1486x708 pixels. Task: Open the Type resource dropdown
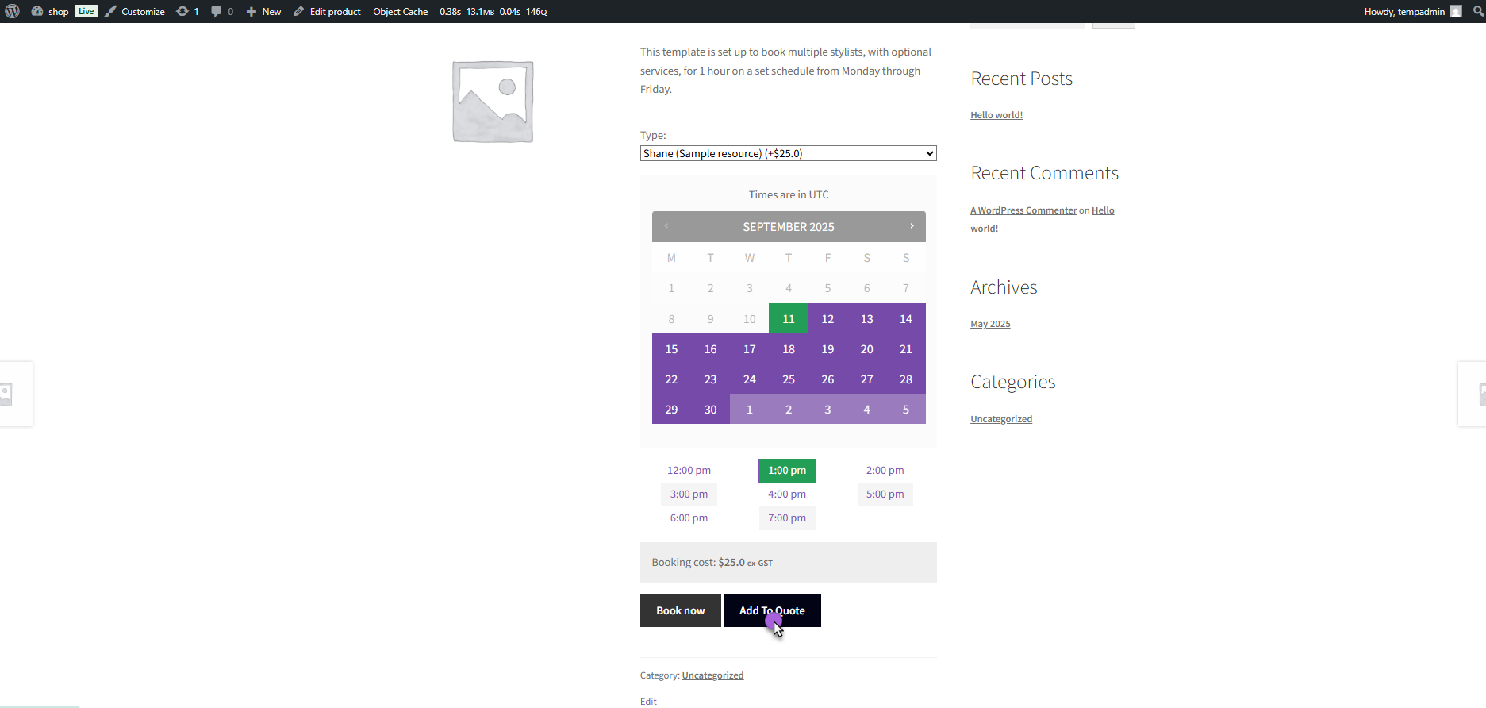(788, 153)
